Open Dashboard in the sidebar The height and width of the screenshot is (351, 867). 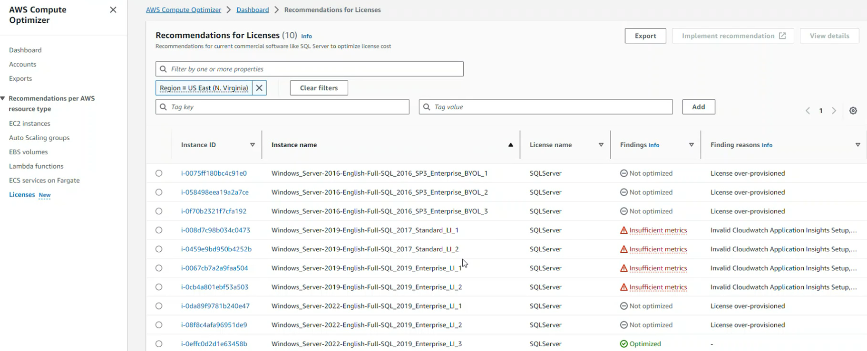25,50
